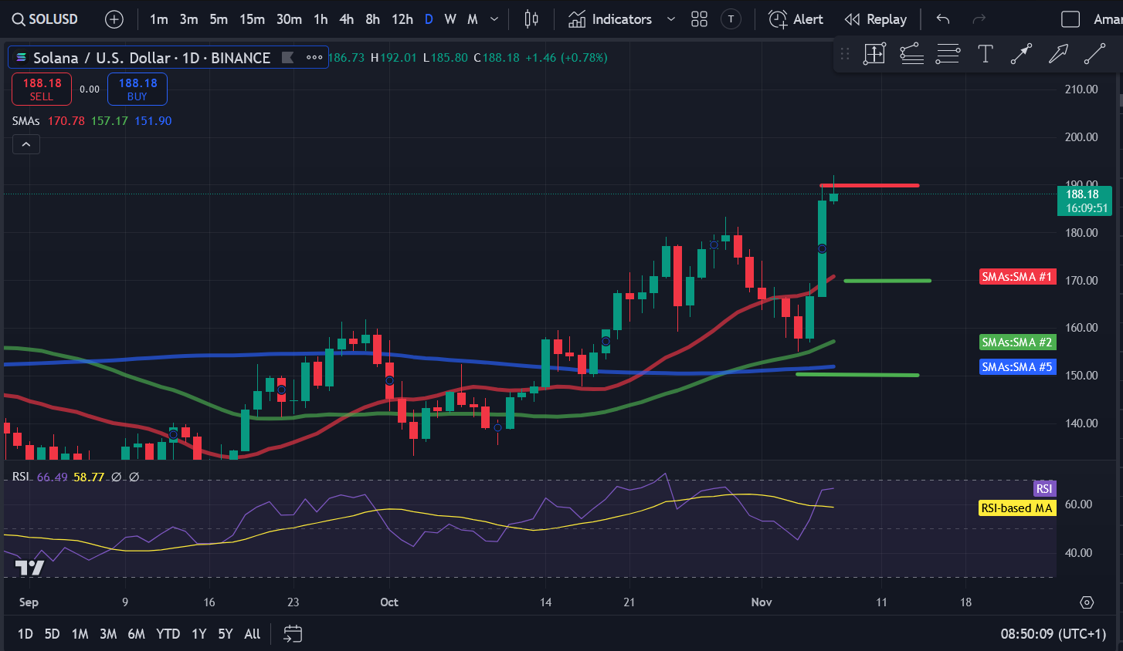Select the arrow marker line tool
The width and height of the screenshot is (1123, 651).
pyautogui.click(x=1021, y=54)
